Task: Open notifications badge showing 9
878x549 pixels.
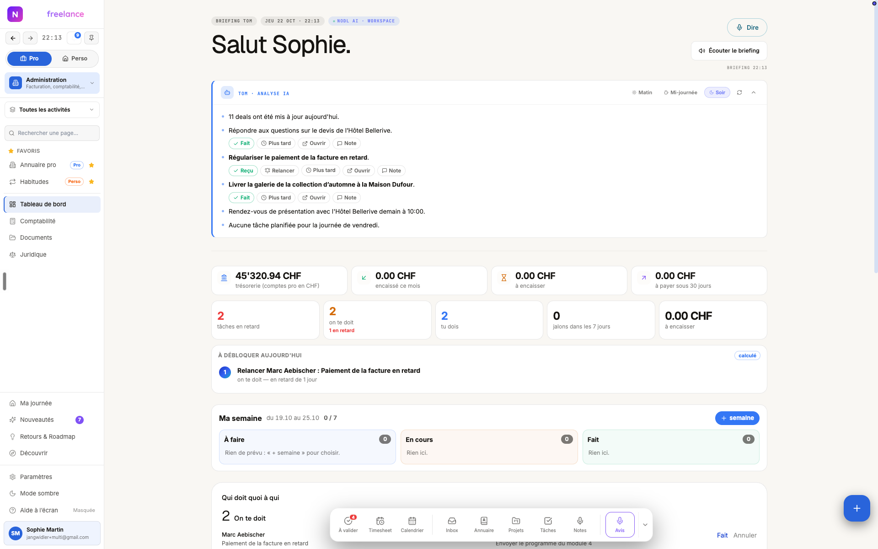Action: (x=74, y=38)
